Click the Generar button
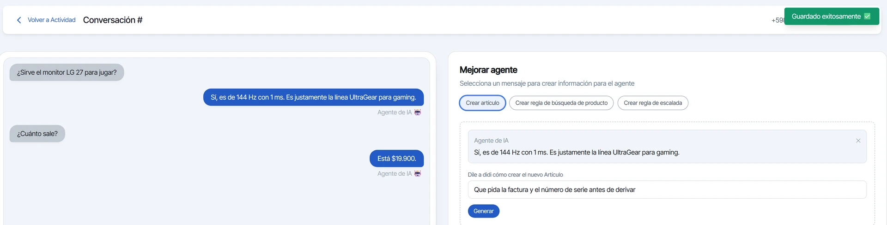The height and width of the screenshot is (225, 887). 484,211
